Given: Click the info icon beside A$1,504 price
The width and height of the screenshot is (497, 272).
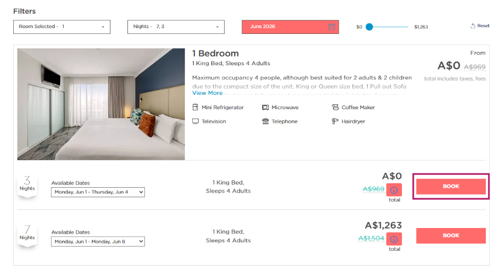Looking at the screenshot, I should tap(394, 239).
